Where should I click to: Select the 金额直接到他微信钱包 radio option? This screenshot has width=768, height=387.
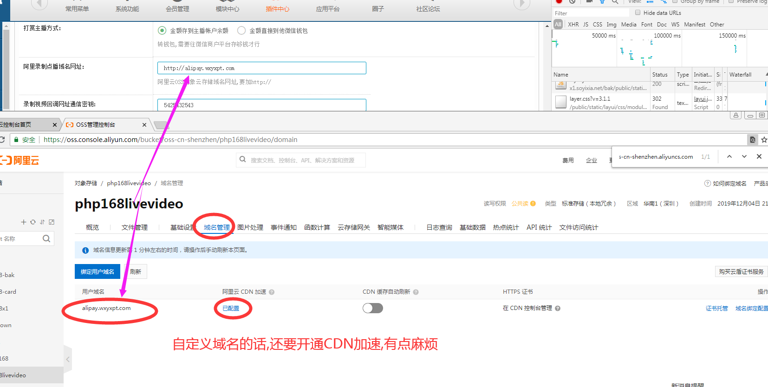241,31
